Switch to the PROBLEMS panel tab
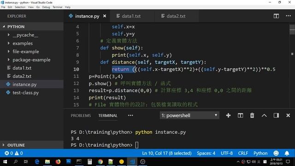295x166 pixels. [x=81, y=116]
